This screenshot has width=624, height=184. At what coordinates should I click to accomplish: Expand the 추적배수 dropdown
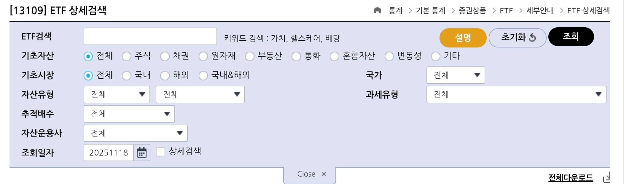(x=129, y=114)
